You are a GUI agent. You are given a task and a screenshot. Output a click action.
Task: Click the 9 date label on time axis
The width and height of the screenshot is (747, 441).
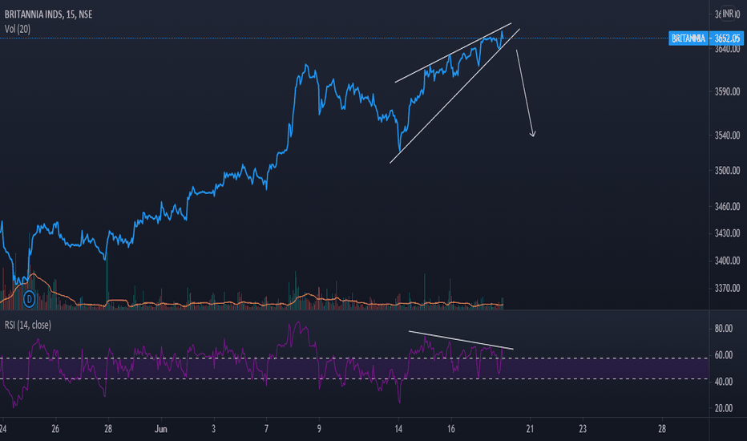(x=319, y=429)
